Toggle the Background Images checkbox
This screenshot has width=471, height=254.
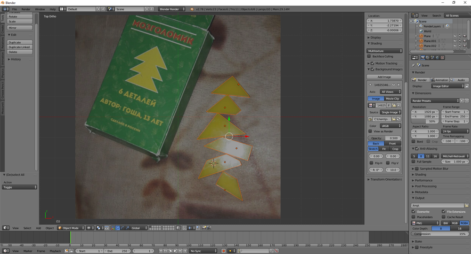coord(373,69)
